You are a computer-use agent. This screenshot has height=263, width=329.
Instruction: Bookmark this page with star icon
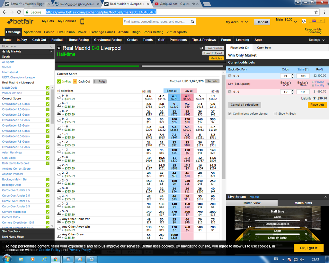316,12
